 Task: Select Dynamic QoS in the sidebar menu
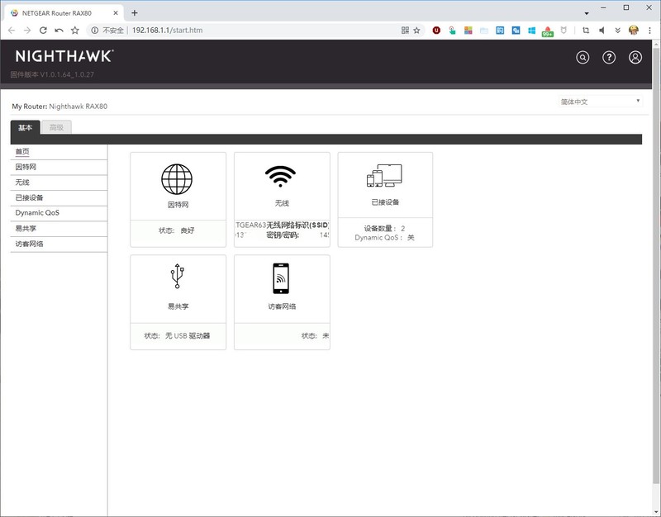pyautogui.click(x=37, y=214)
